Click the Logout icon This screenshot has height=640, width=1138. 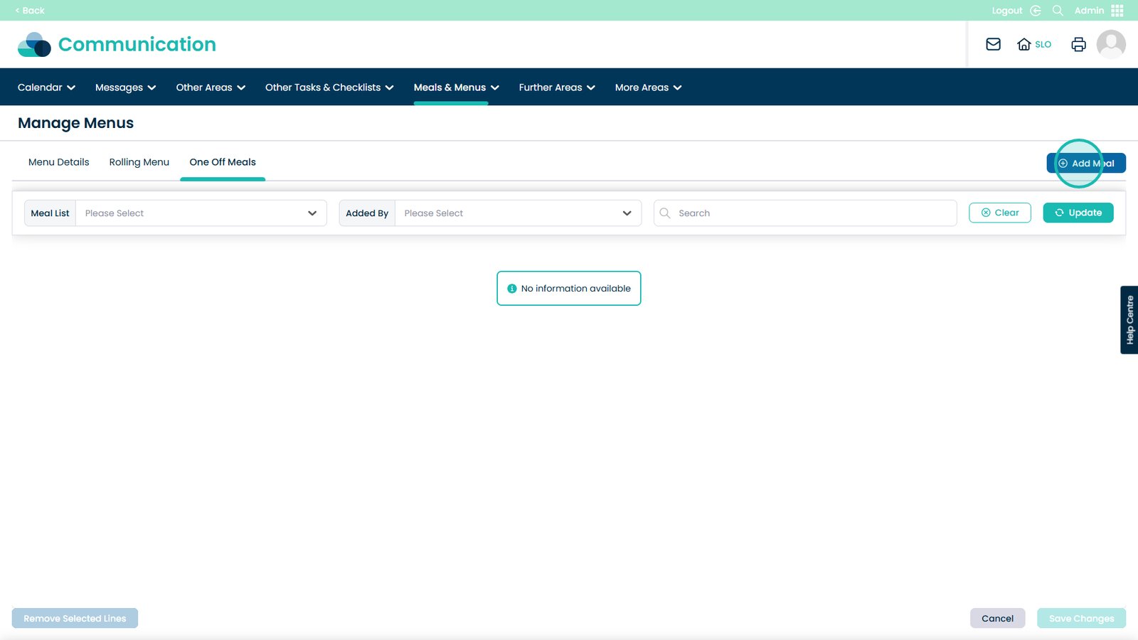[1036, 11]
